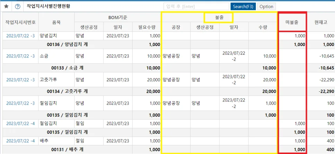This screenshot has height=154, width=335.
Task: Click the Search(F3) button
Action: (x=243, y=7)
